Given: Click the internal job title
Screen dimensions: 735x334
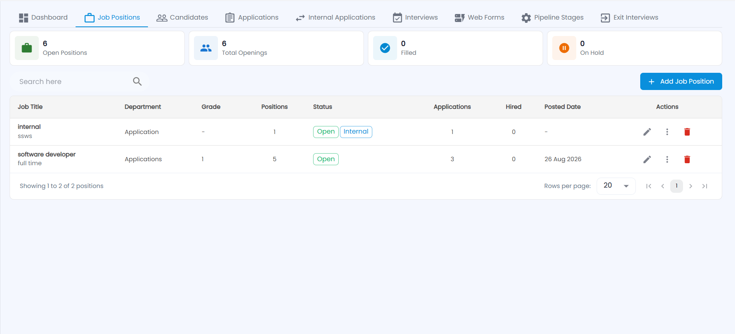Looking at the screenshot, I should 29,127.
